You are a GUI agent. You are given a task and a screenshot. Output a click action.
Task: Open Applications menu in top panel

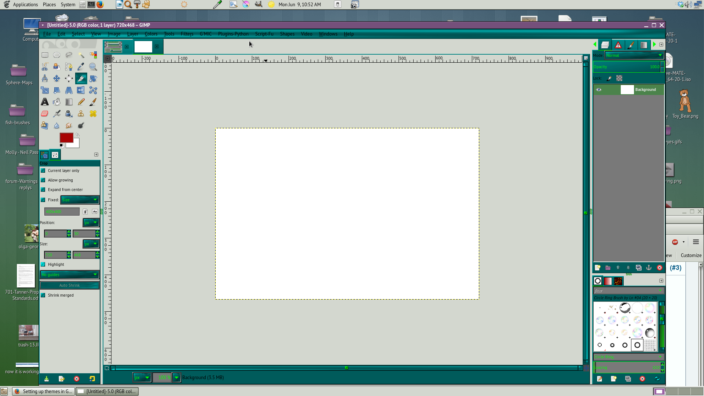25,4
